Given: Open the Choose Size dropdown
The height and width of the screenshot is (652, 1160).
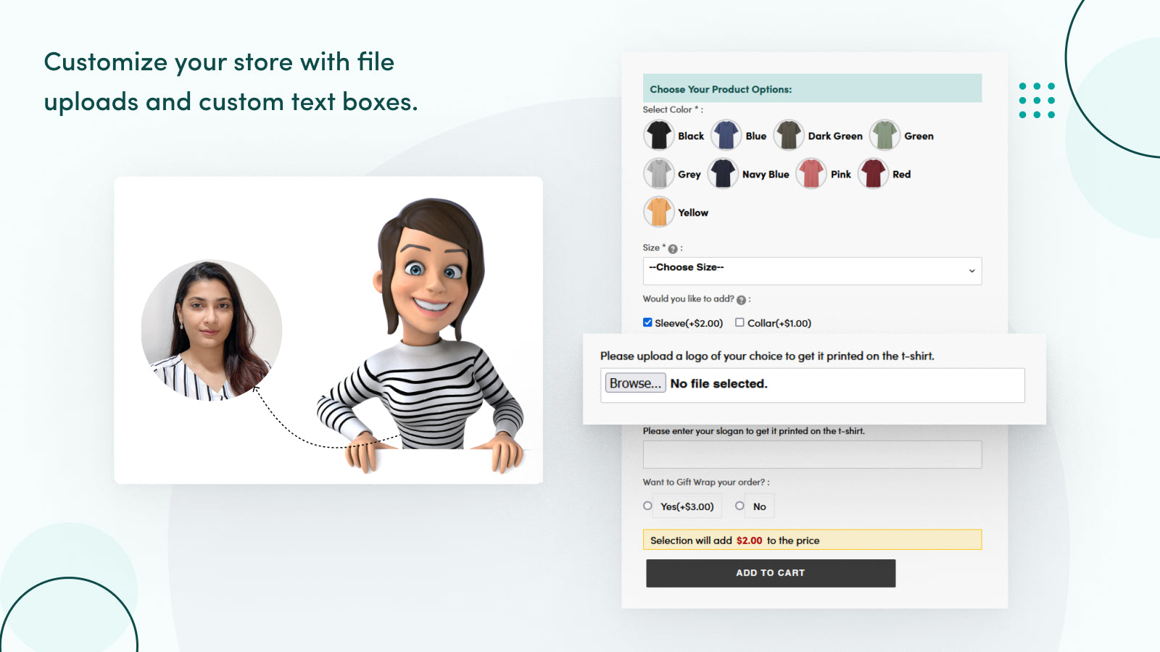Looking at the screenshot, I should click(812, 271).
